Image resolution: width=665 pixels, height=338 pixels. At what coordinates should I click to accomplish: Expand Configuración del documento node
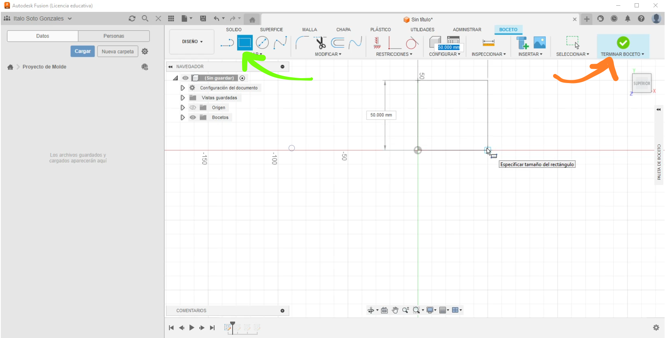[182, 88]
